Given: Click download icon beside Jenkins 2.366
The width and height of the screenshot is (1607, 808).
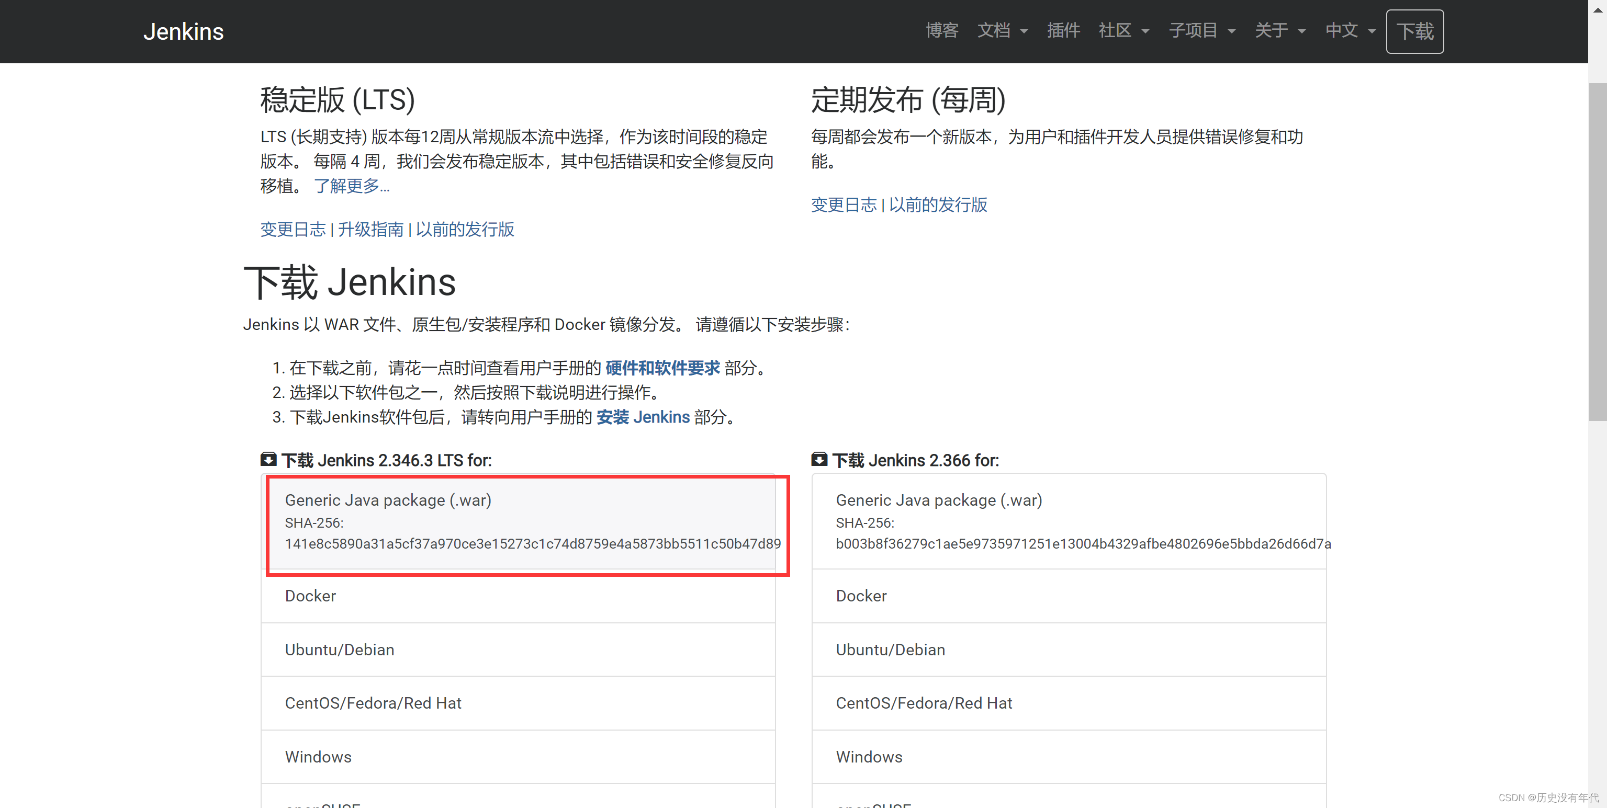Looking at the screenshot, I should pyautogui.click(x=818, y=460).
